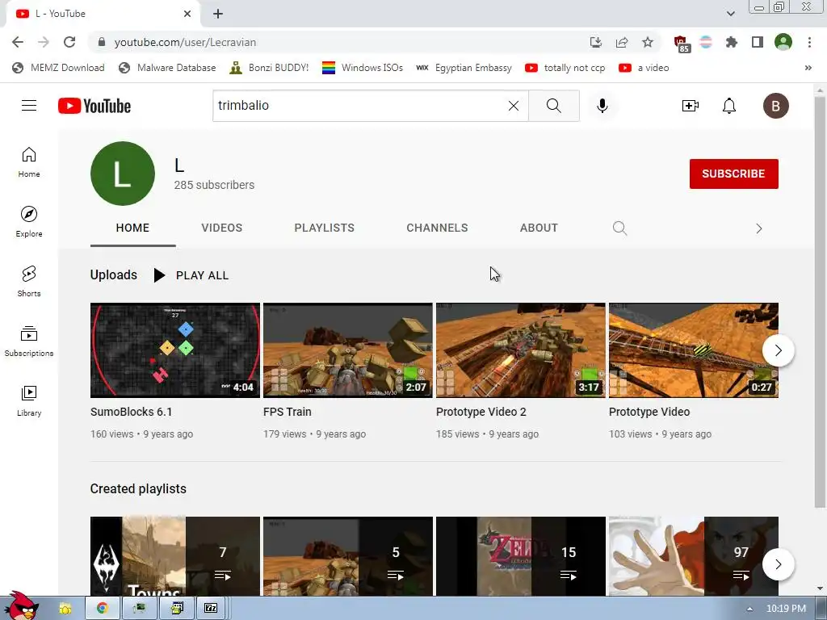Viewport: 827px width, 620px height.
Task: Open the uBlock extension with 85 badge
Action: (681, 44)
